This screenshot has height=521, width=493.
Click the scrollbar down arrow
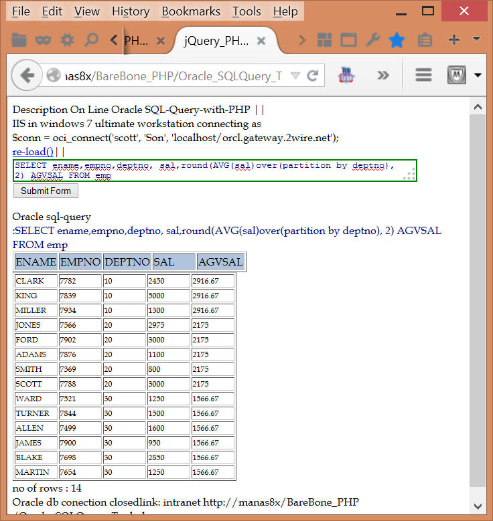(x=478, y=506)
